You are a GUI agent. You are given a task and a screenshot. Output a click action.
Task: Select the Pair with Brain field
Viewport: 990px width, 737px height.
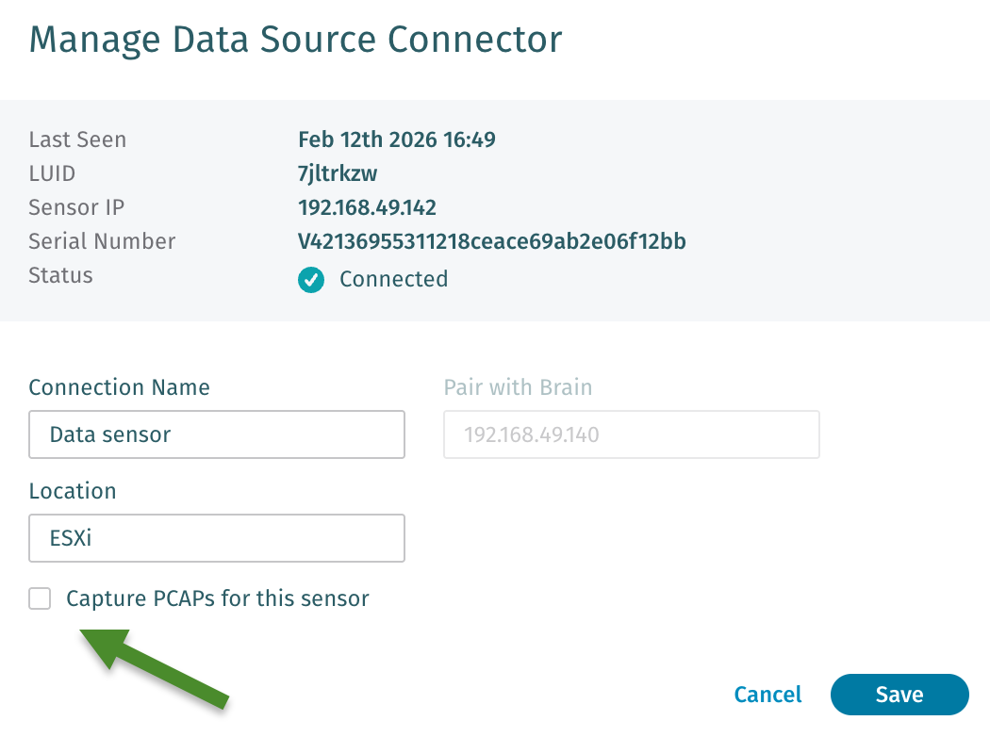coord(631,434)
